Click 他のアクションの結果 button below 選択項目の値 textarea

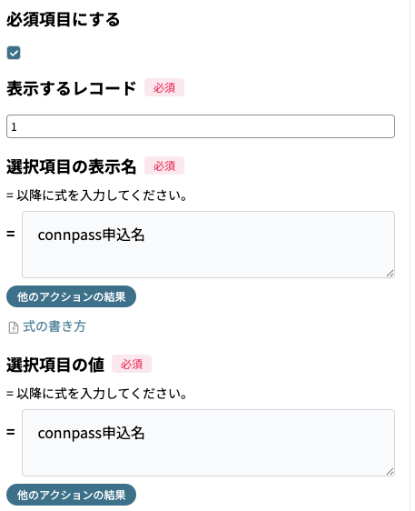coord(71,495)
